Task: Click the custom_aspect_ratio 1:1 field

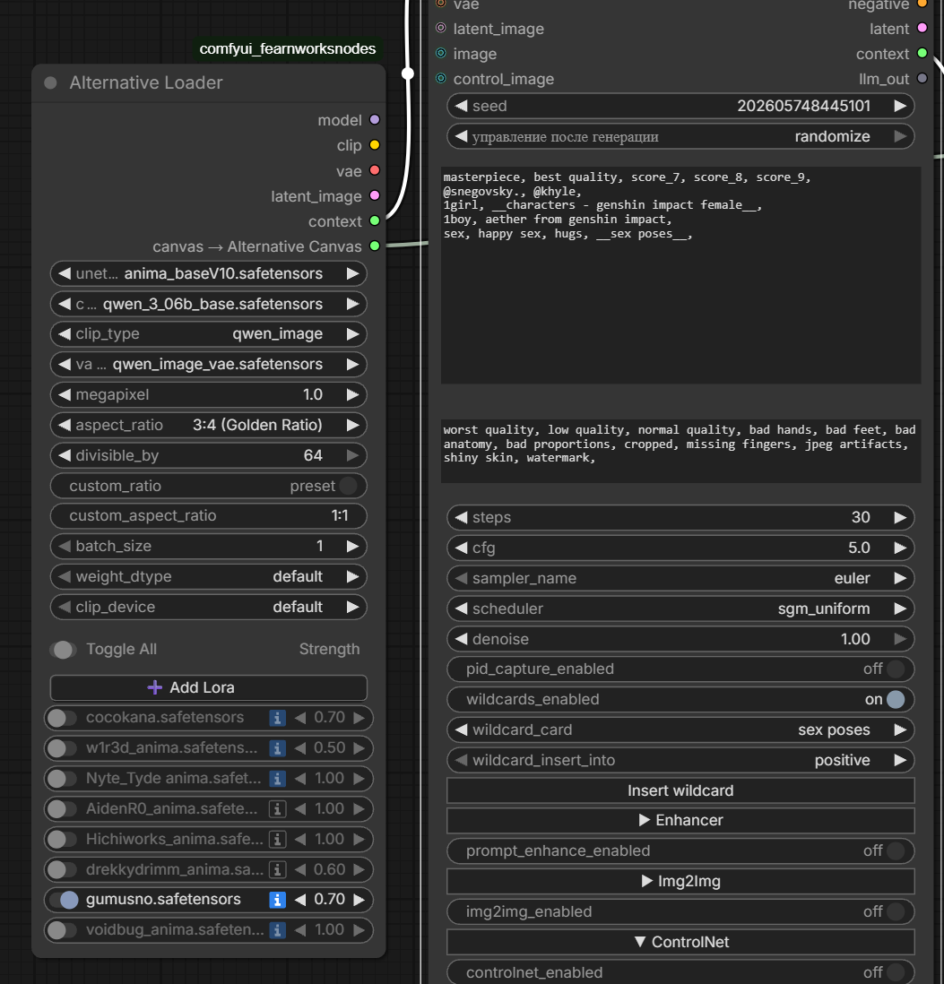Action: [208, 516]
